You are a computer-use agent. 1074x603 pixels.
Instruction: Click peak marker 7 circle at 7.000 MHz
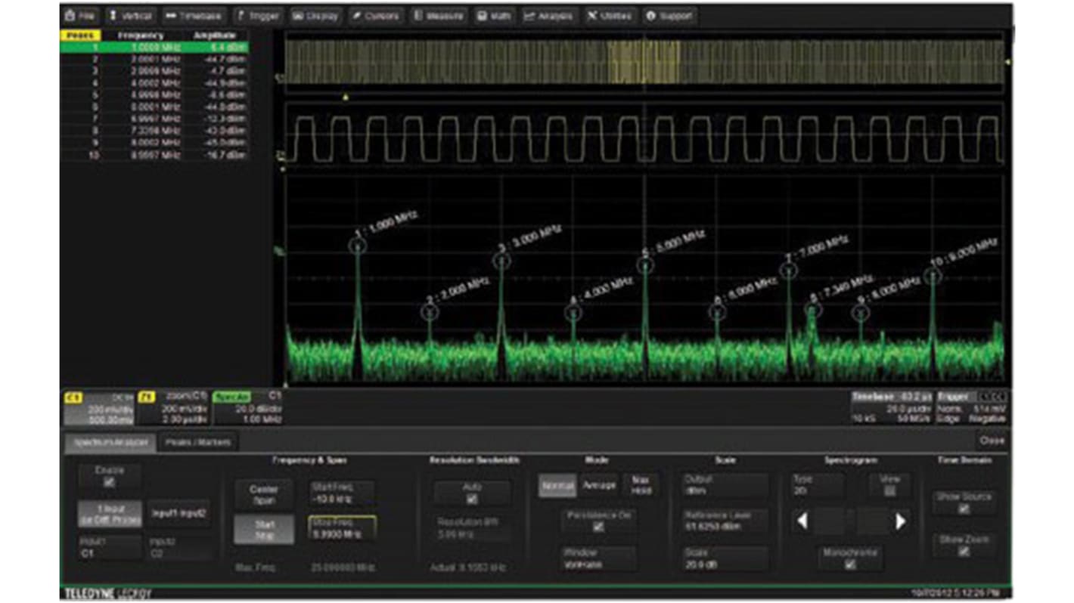tap(789, 270)
